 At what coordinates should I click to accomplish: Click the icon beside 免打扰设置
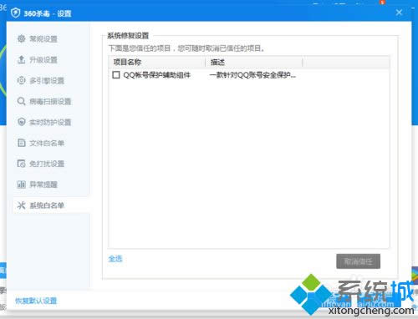[22, 164]
